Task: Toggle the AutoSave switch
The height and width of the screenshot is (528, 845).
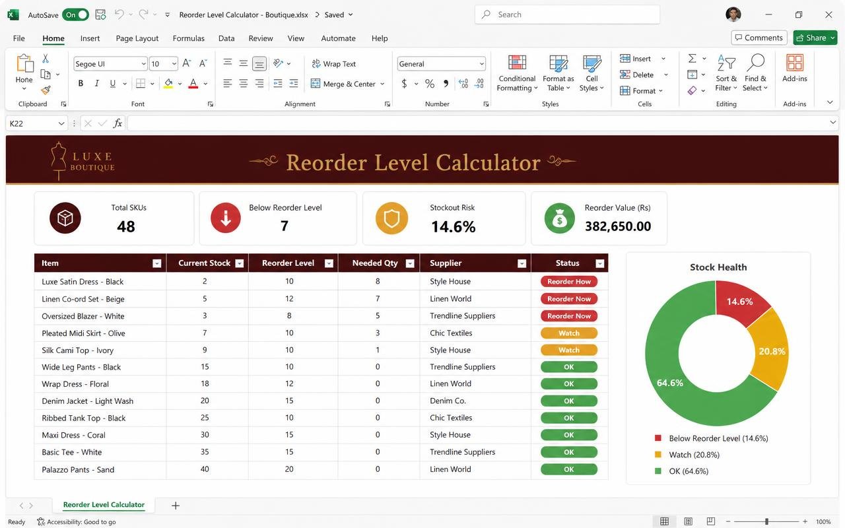Action: point(76,15)
